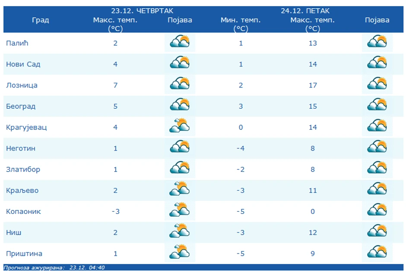Click Friday max temperature 17 for Лозница
Screen dimensions: 406x273
[313, 85]
